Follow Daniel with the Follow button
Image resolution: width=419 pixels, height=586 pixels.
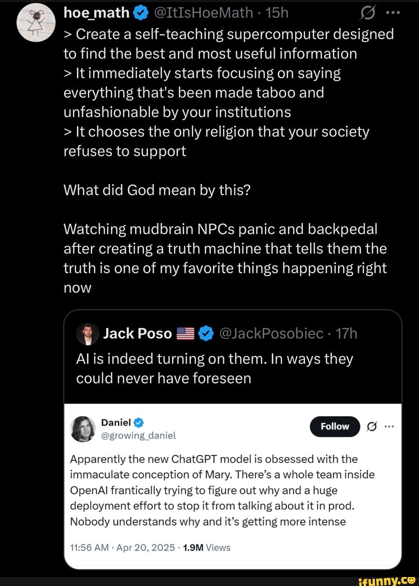tap(335, 426)
